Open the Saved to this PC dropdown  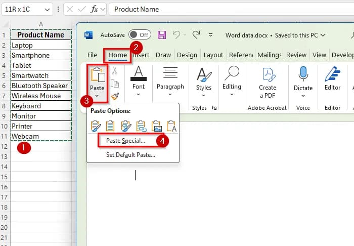323,35
